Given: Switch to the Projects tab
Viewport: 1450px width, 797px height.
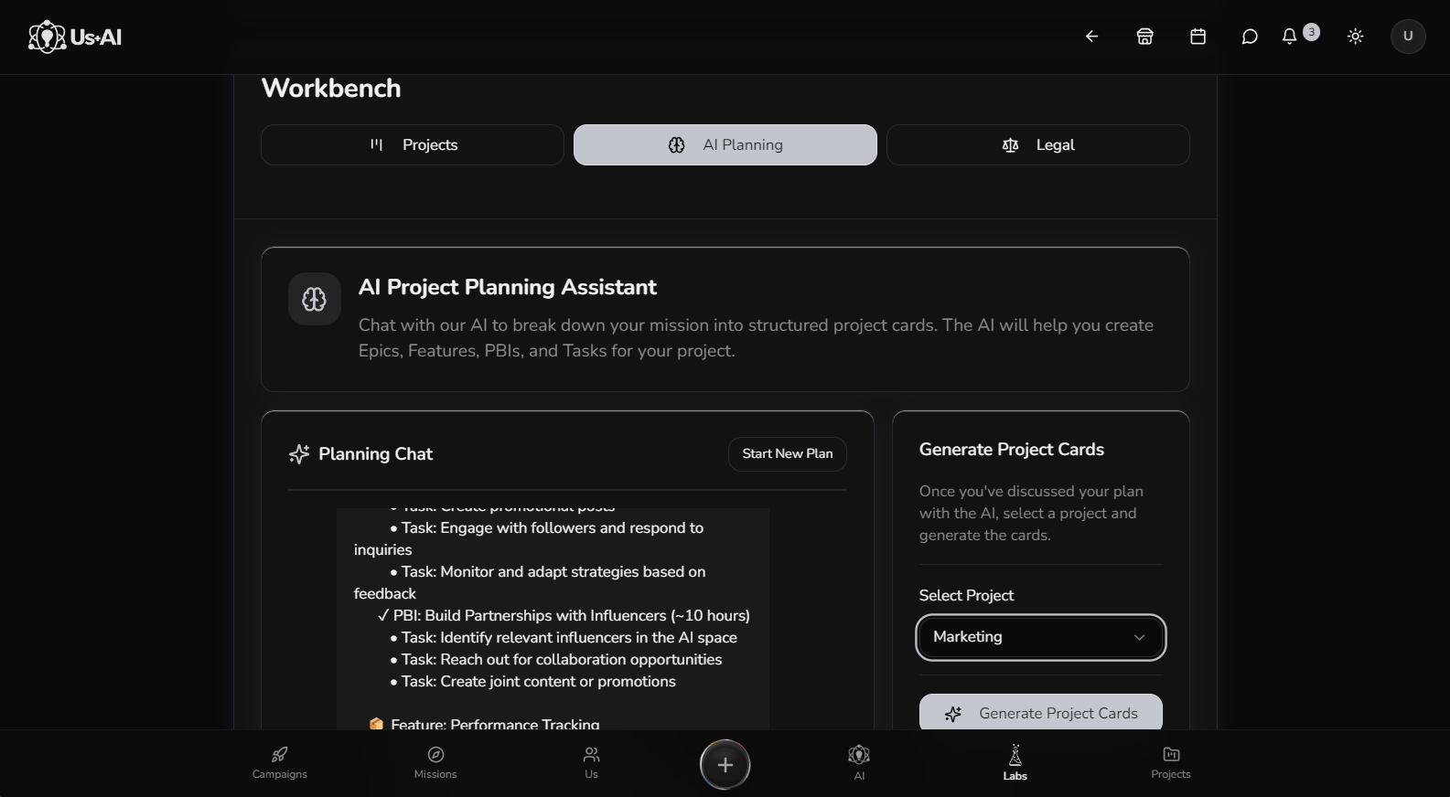Looking at the screenshot, I should click(x=413, y=145).
